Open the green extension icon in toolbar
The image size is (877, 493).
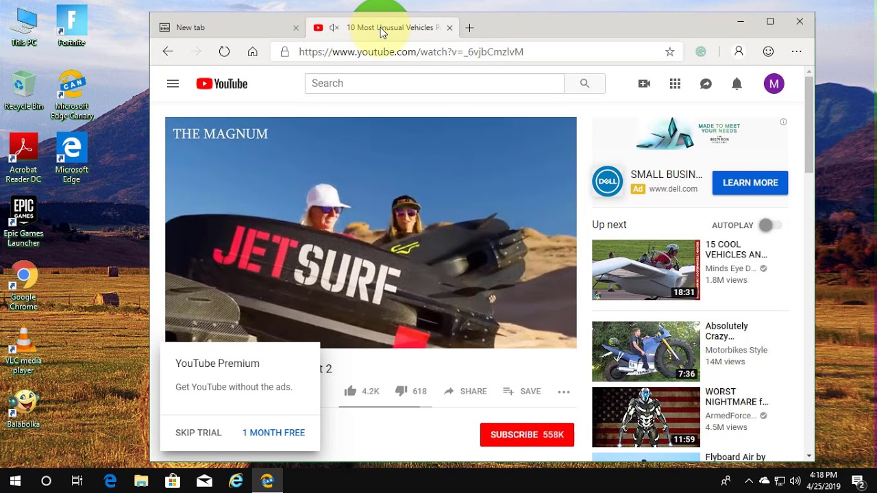tap(700, 51)
